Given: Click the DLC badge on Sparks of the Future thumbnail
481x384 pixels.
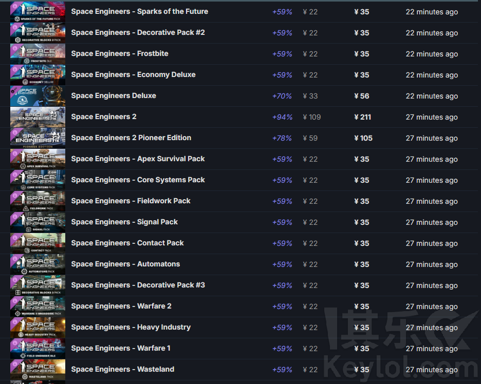Looking at the screenshot, I should [15, 5].
